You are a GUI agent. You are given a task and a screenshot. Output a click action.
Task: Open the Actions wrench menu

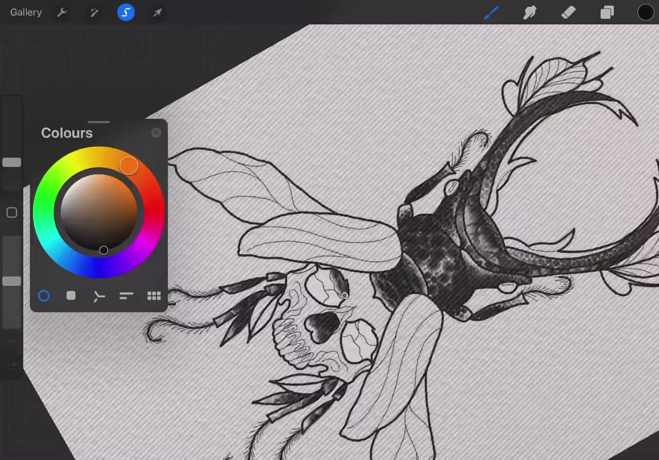coord(62,13)
